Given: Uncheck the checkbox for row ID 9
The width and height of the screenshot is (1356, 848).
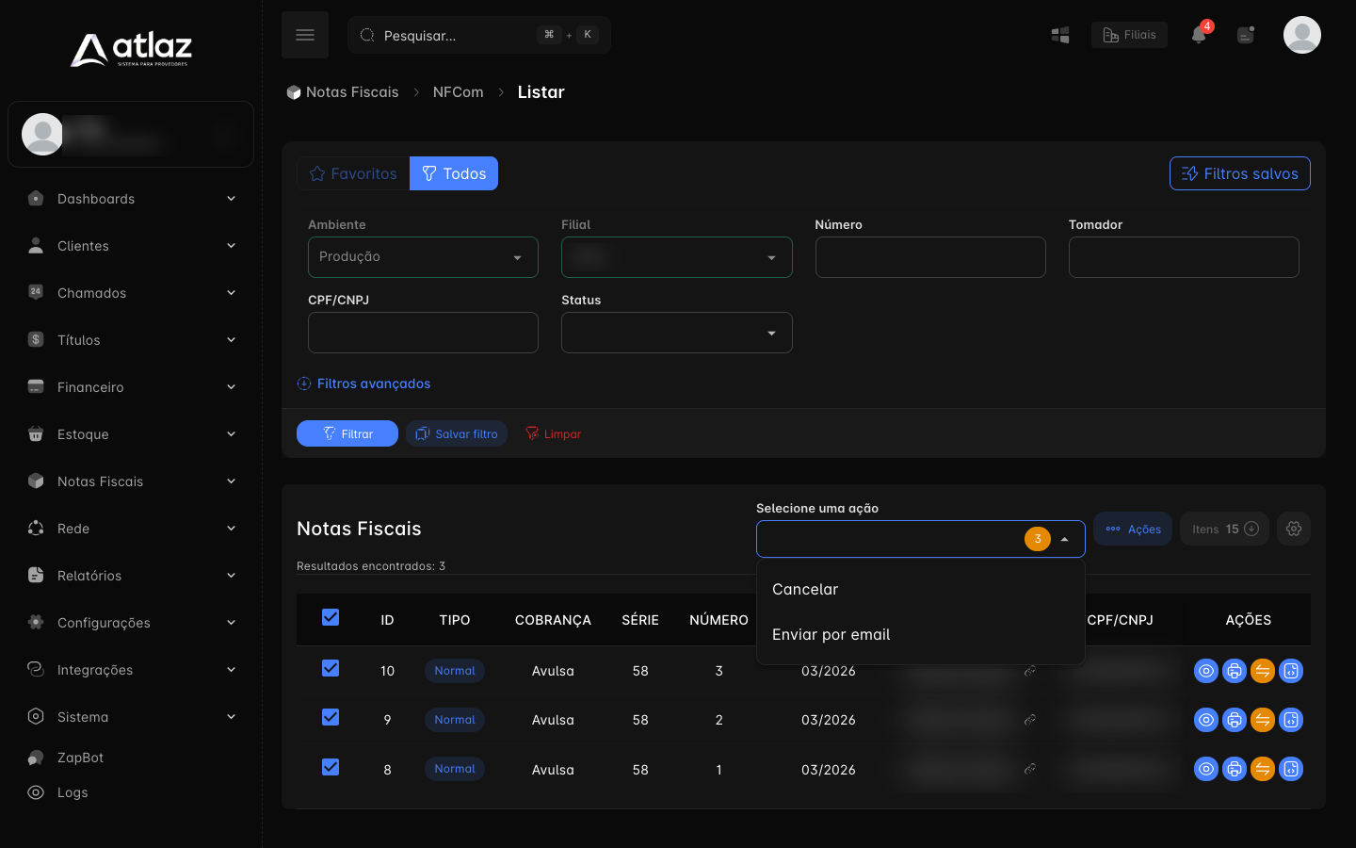Looking at the screenshot, I should click(331, 717).
